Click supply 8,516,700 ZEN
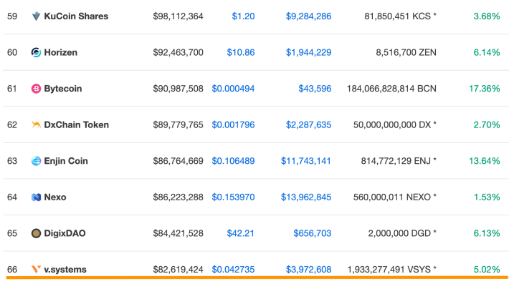This screenshot has width=509, height=284. (406, 52)
